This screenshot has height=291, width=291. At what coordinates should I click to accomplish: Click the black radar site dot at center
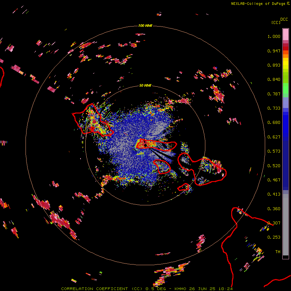[x=145, y=145]
